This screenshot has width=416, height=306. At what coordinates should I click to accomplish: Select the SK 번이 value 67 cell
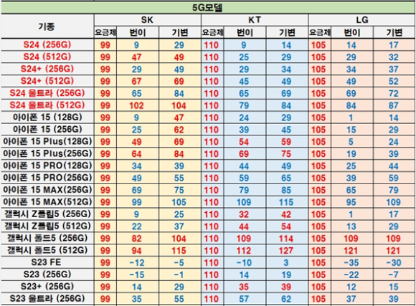point(138,81)
